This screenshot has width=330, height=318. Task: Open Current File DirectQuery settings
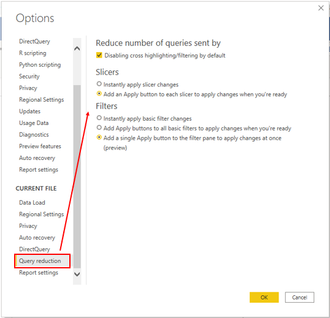point(34,249)
